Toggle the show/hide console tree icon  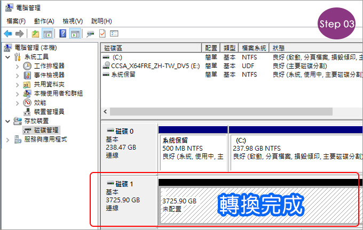(x=48, y=34)
